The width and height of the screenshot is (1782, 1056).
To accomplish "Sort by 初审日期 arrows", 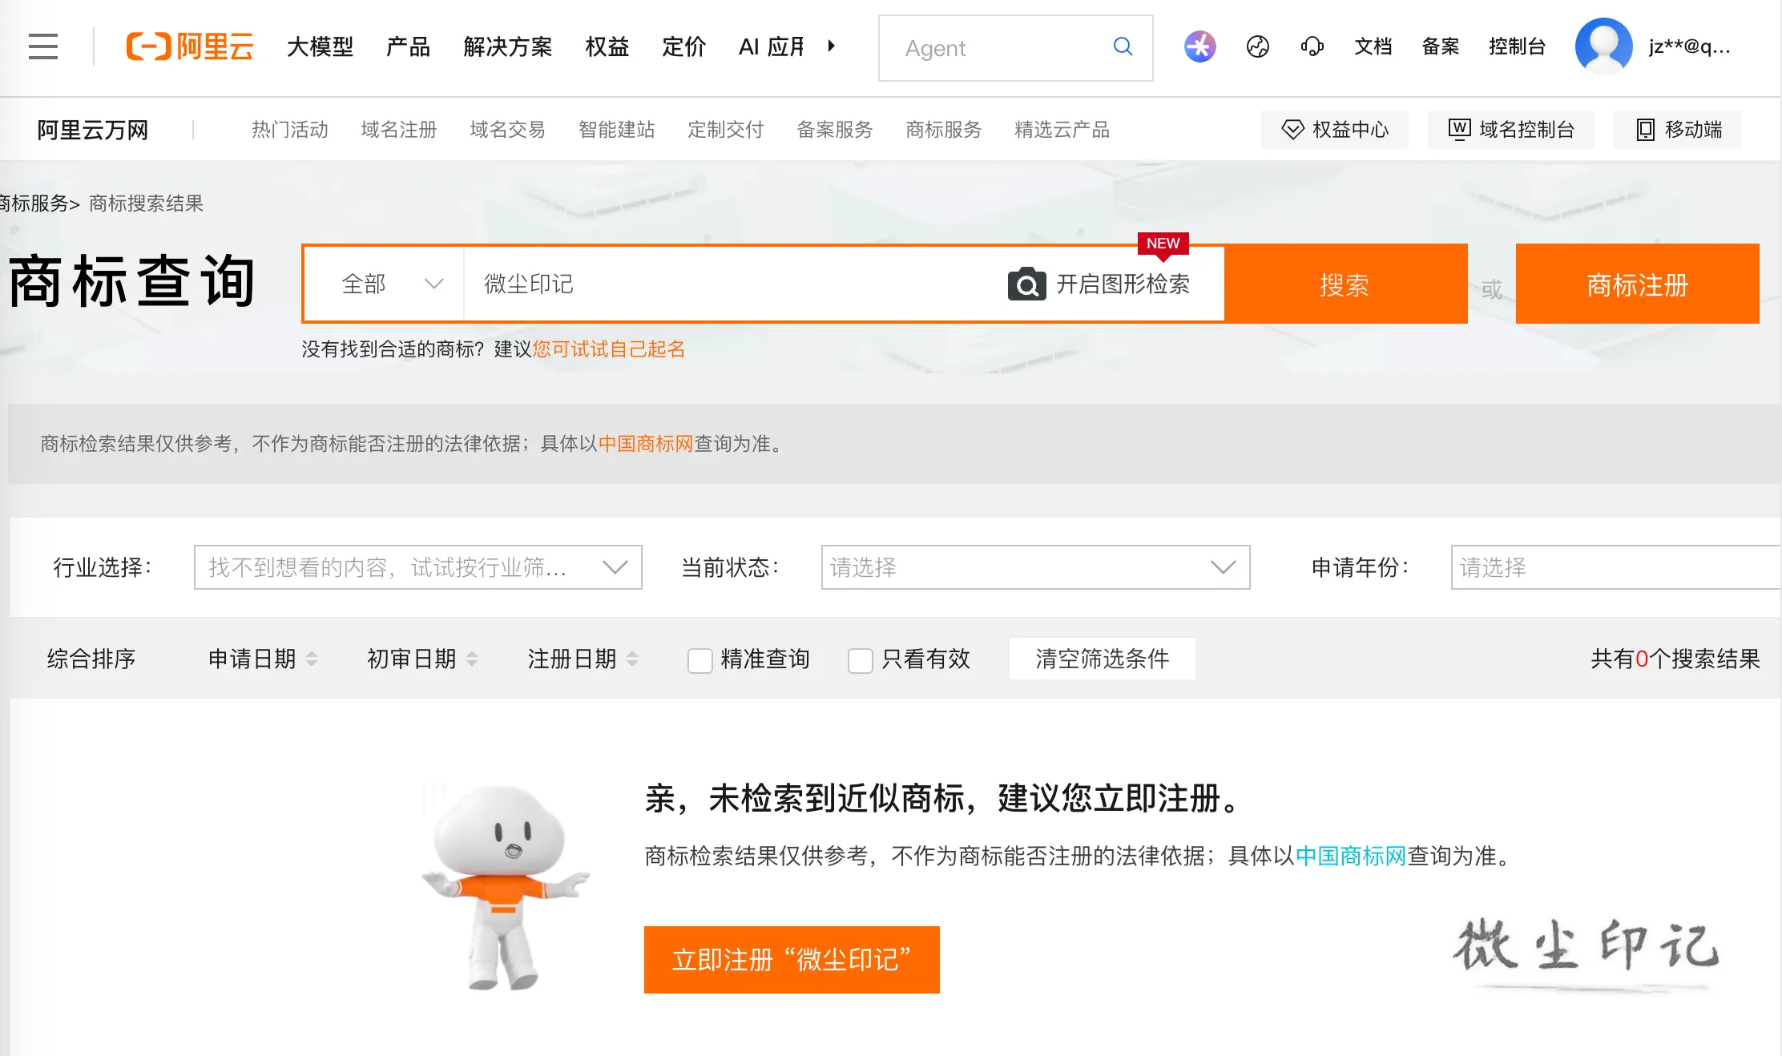I will coord(472,659).
